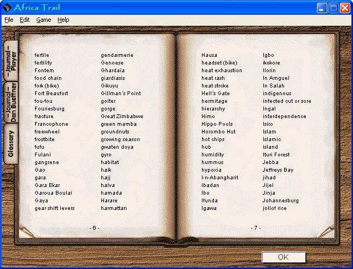Minimize the Africa Trail window
This screenshot has width=353, height=269.
pos(322,8)
